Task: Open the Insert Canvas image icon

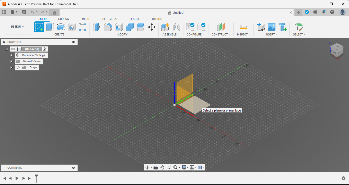Action: [272, 27]
